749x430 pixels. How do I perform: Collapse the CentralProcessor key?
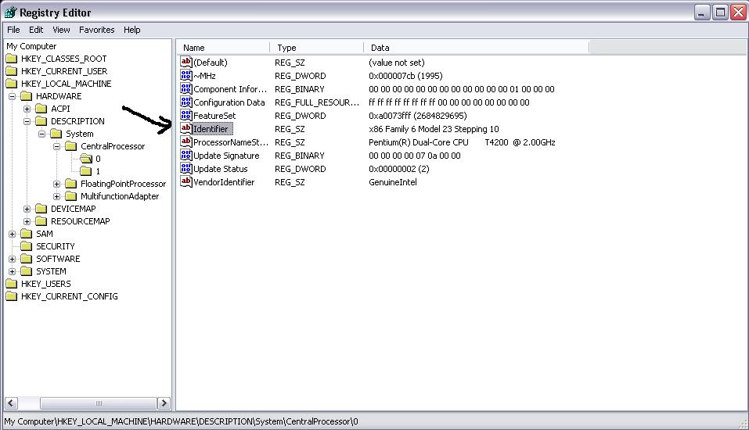[57, 146]
